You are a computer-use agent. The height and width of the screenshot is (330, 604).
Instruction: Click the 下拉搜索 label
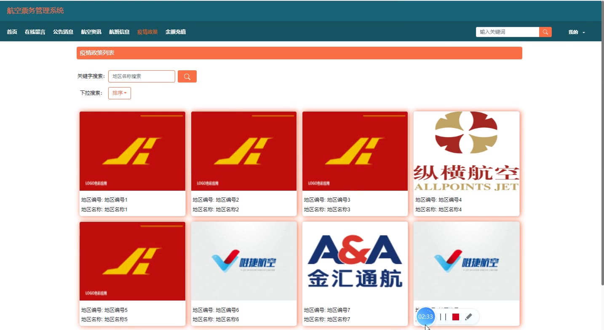(91, 93)
